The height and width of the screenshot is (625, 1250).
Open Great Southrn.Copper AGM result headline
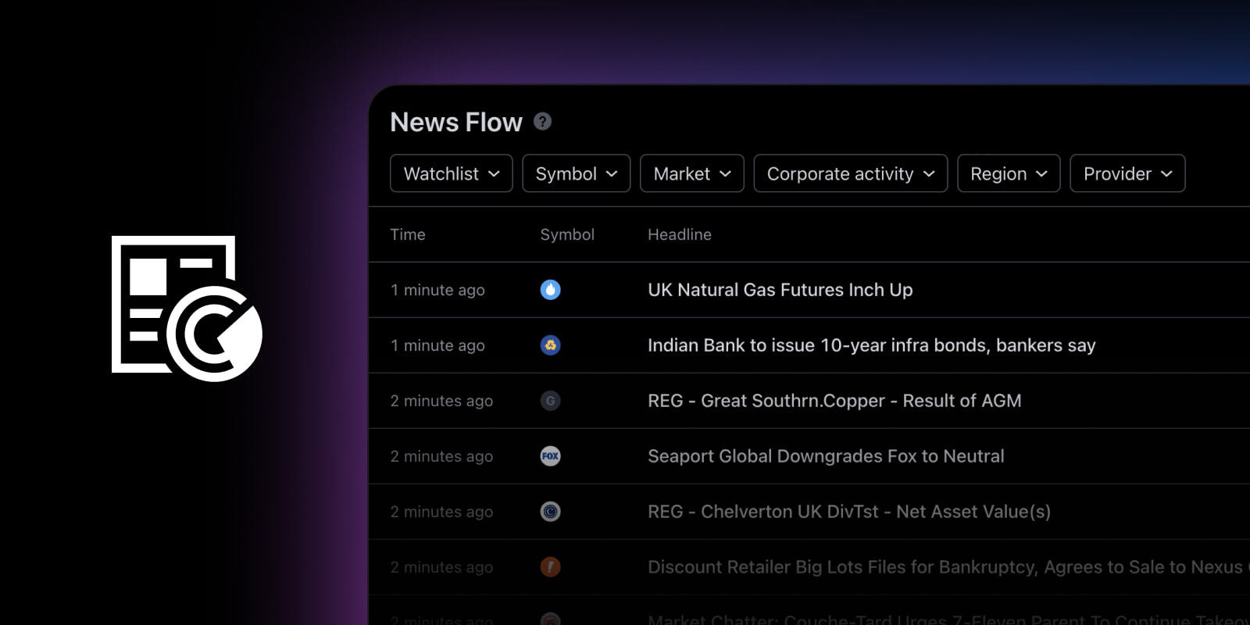(x=834, y=401)
